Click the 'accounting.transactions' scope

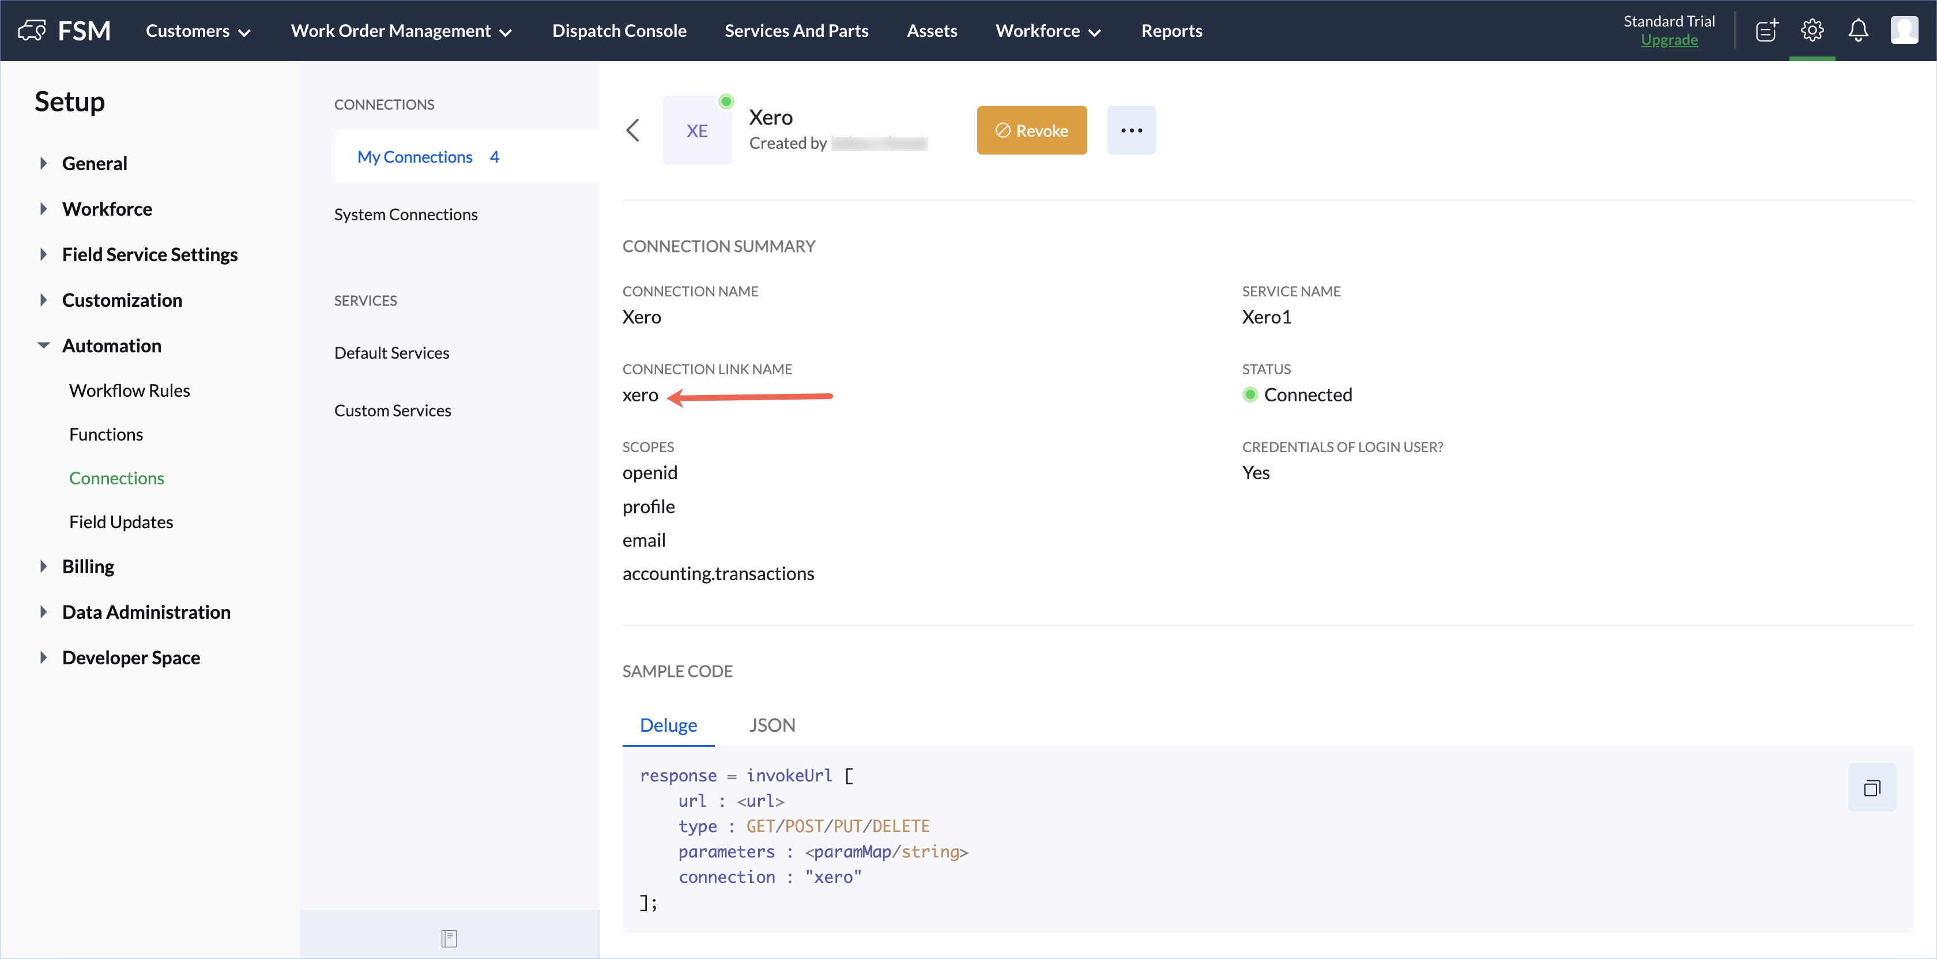pos(718,574)
